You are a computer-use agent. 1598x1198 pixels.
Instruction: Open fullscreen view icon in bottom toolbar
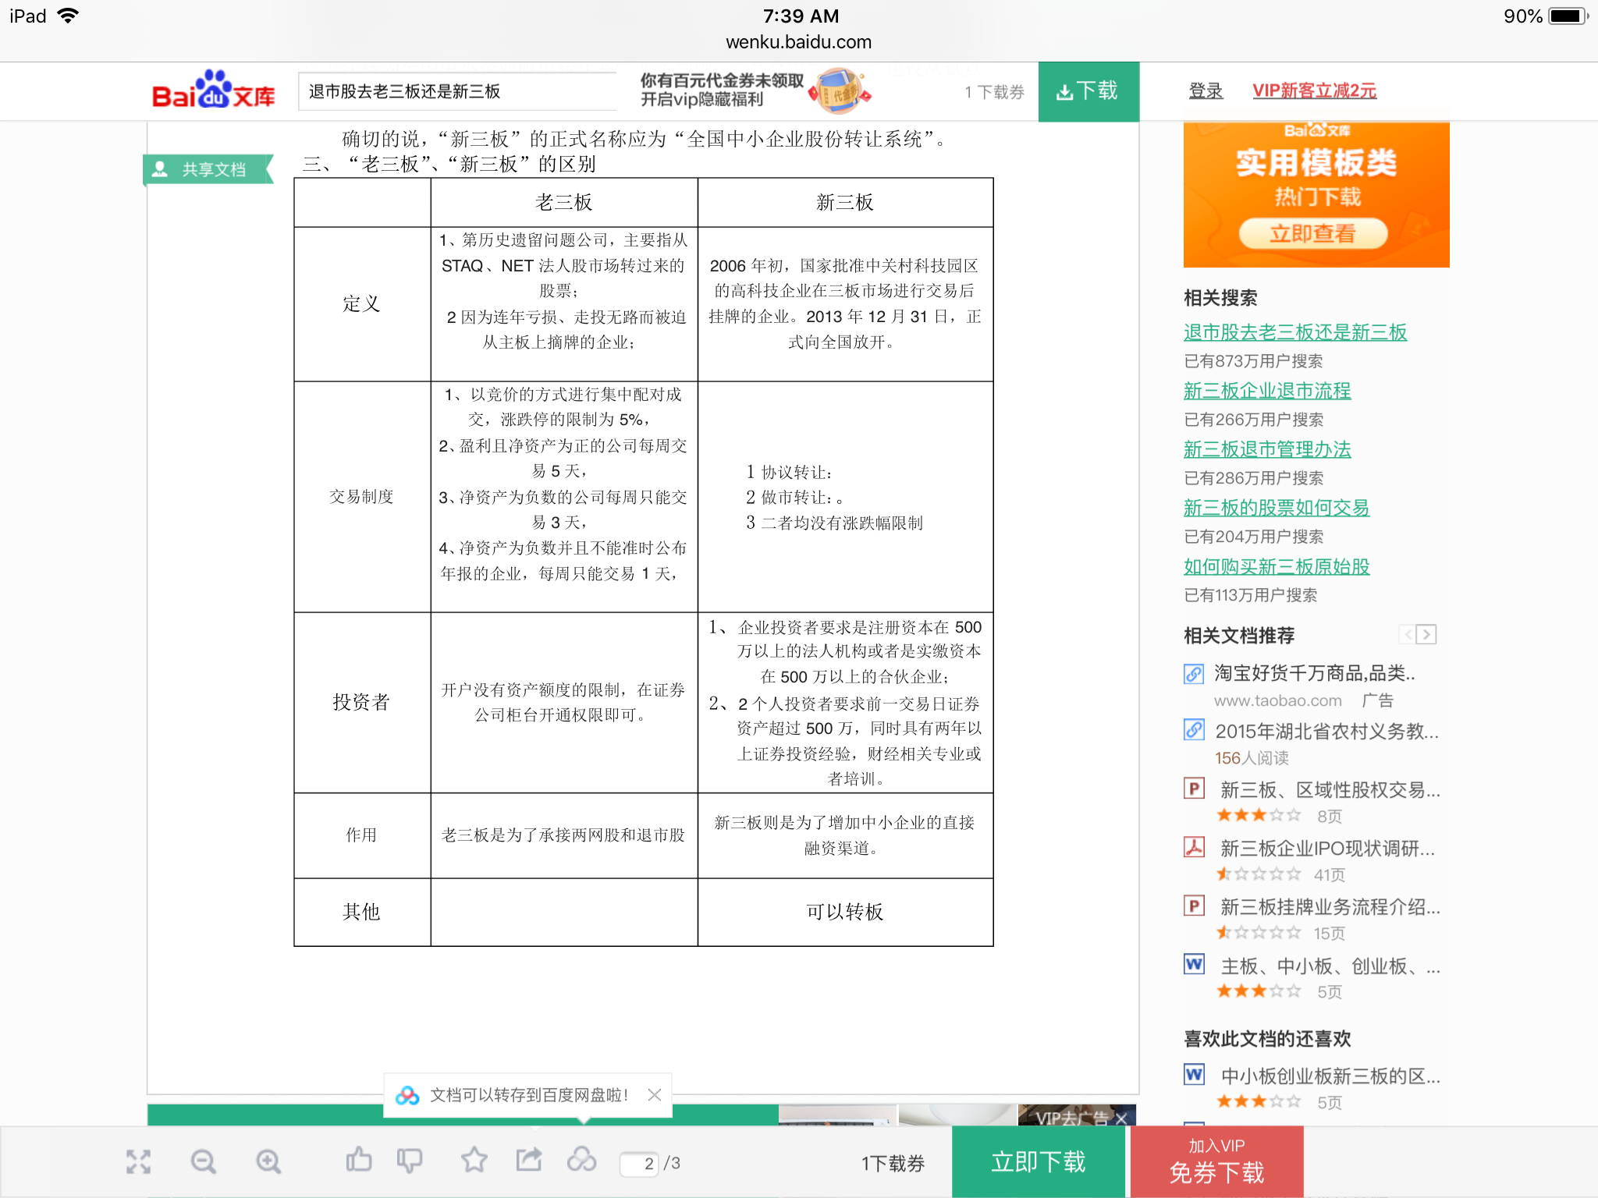coord(139,1161)
